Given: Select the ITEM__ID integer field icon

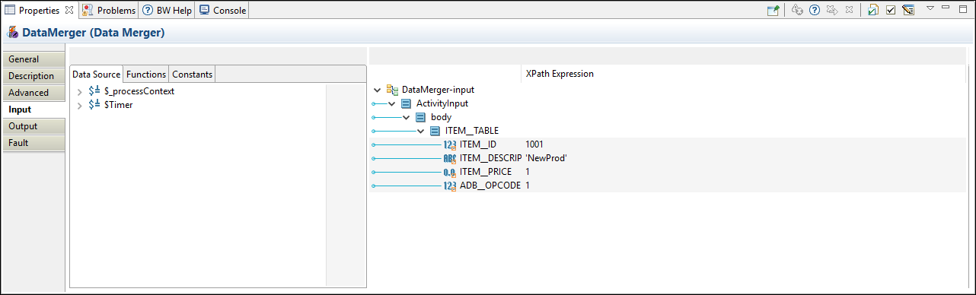Looking at the screenshot, I should 450,144.
